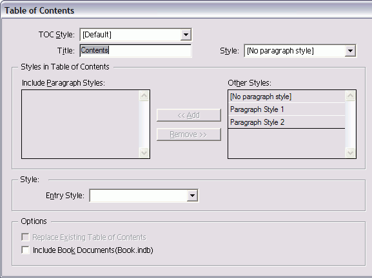Click up arrow of Include Paragraph Styles scrollbar

coord(144,96)
